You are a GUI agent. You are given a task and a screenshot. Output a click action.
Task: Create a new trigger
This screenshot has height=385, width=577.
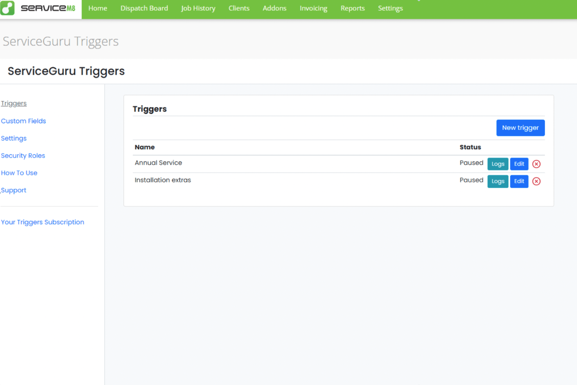pos(520,128)
